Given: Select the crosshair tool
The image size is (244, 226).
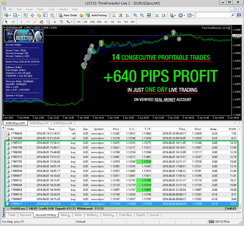Looking at the screenshot, I should (13, 22).
